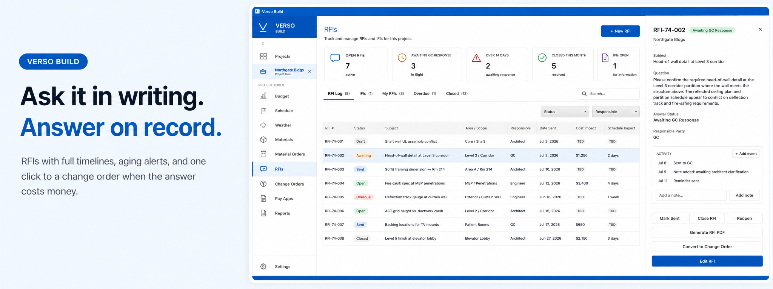The width and height of the screenshot is (773, 289).
Task: Open Settings via the gear icon
Action: coord(263,266)
